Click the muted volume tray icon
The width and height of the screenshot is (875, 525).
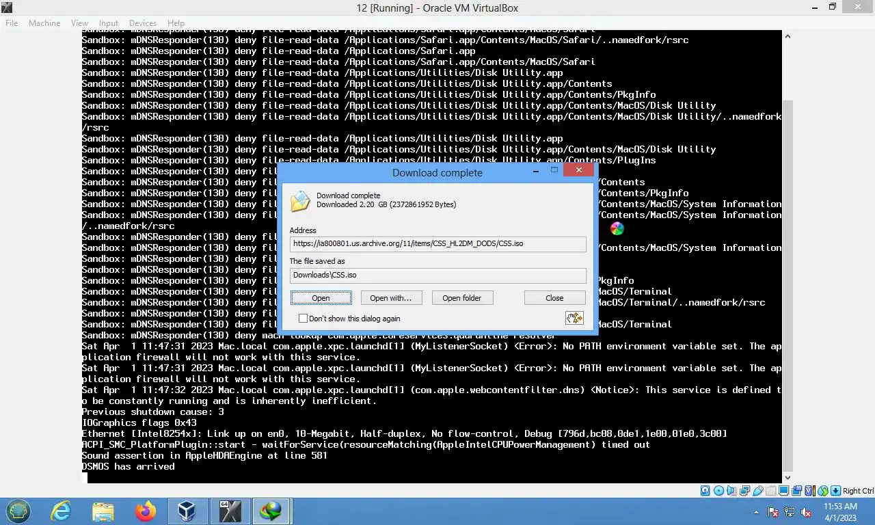tap(805, 512)
